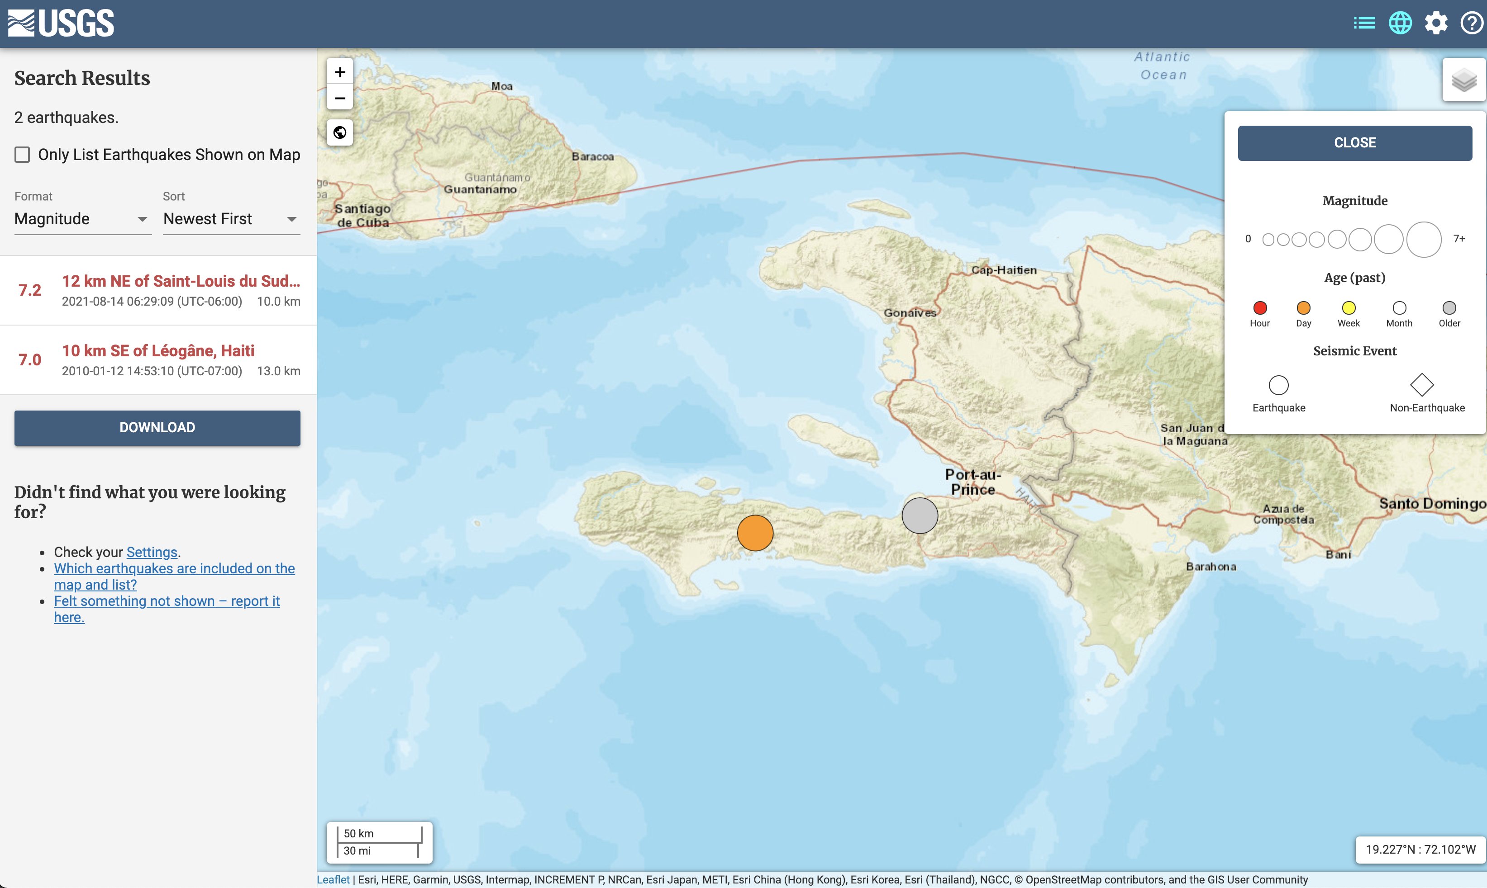Open the earthquake list icon in header
Image resolution: width=1487 pixels, height=888 pixels.
point(1364,24)
